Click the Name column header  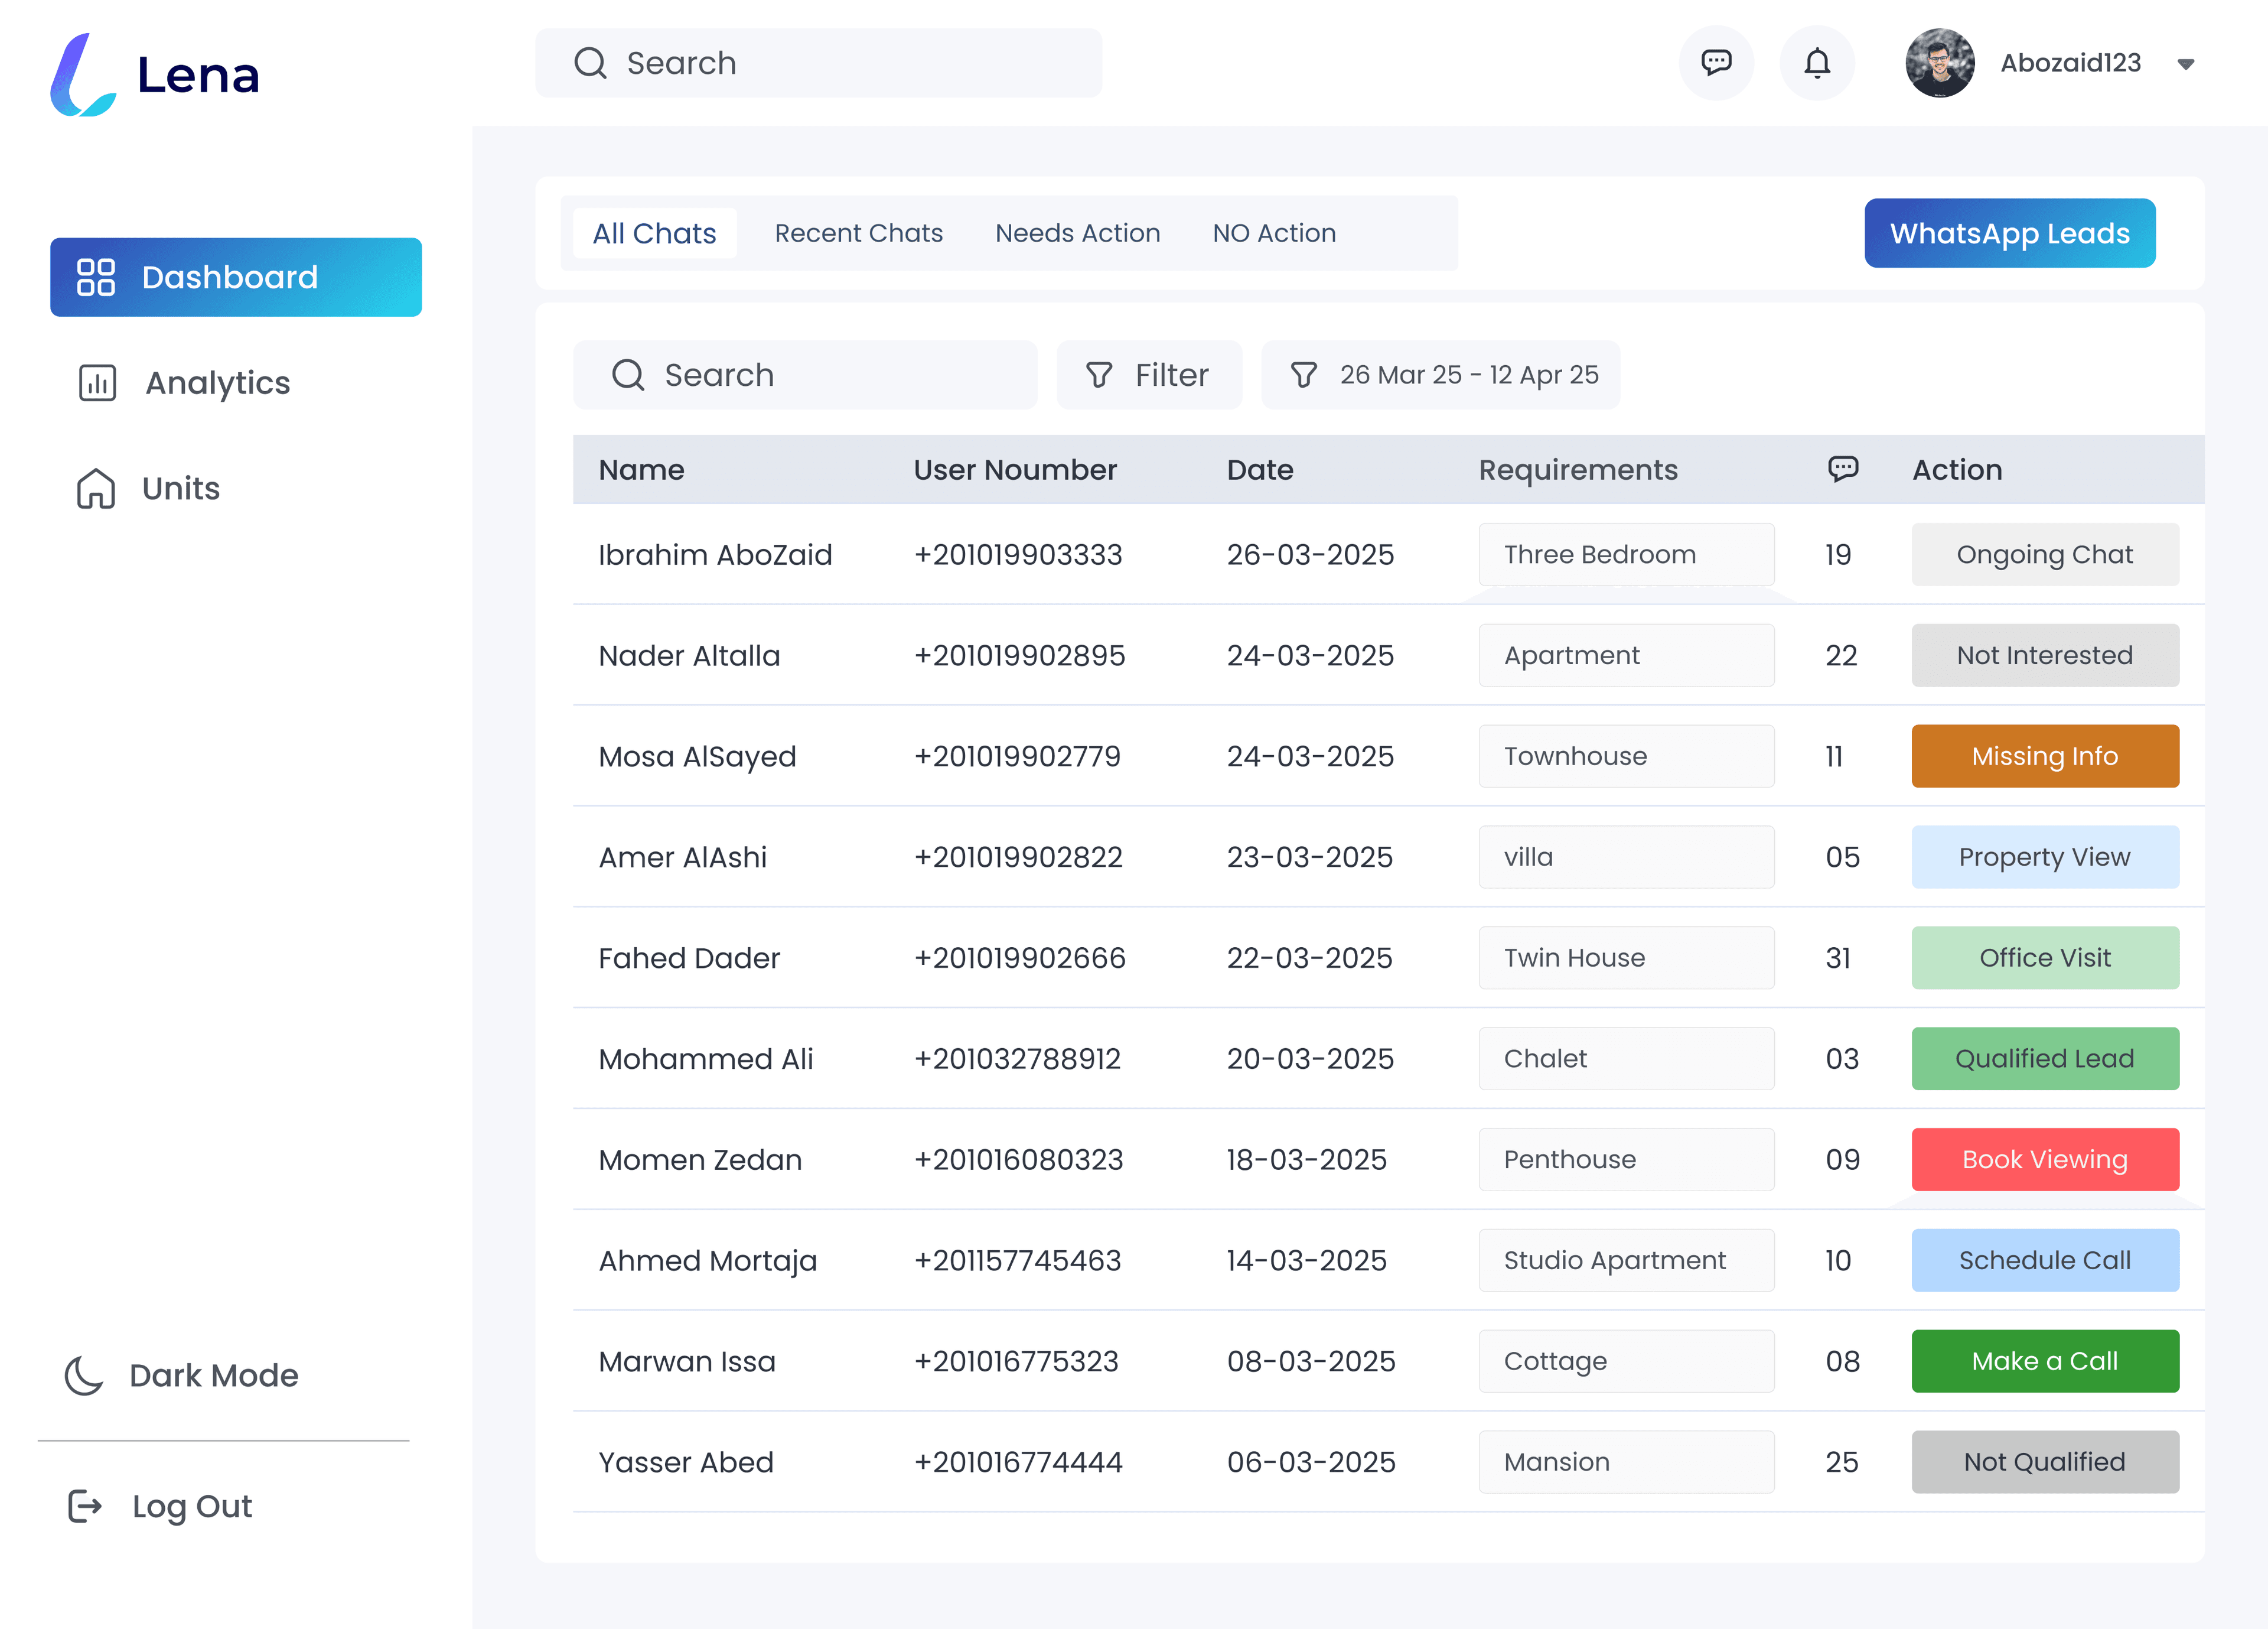tap(641, 469)
